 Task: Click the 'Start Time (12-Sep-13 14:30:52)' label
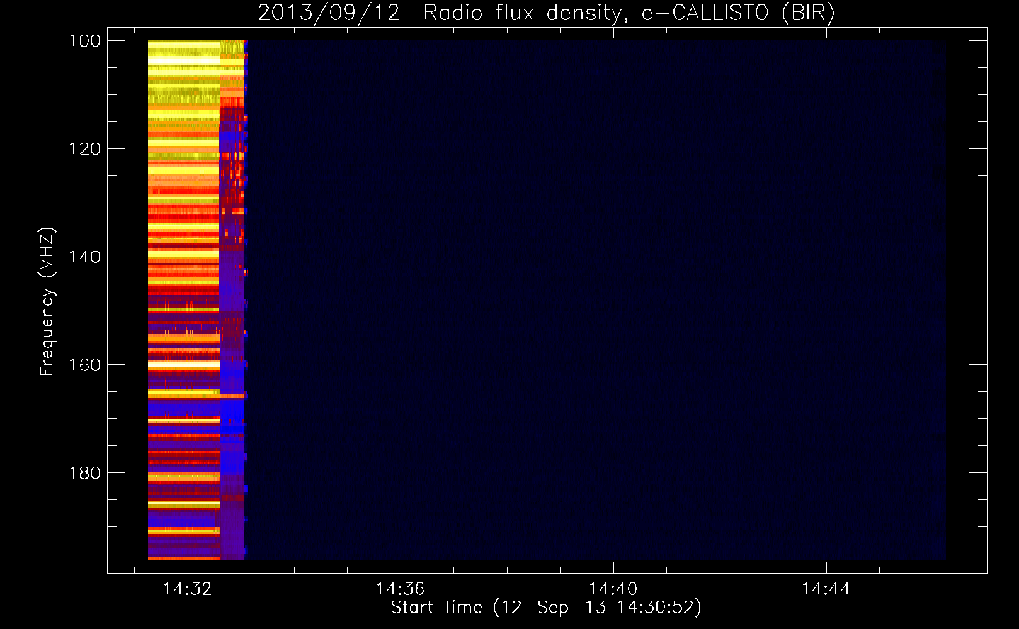[546, 608]
